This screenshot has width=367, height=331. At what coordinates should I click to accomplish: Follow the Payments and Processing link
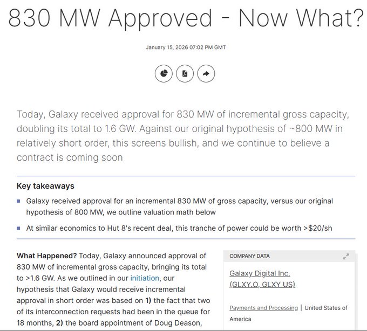pyautogui.click(x=263, y=308)
